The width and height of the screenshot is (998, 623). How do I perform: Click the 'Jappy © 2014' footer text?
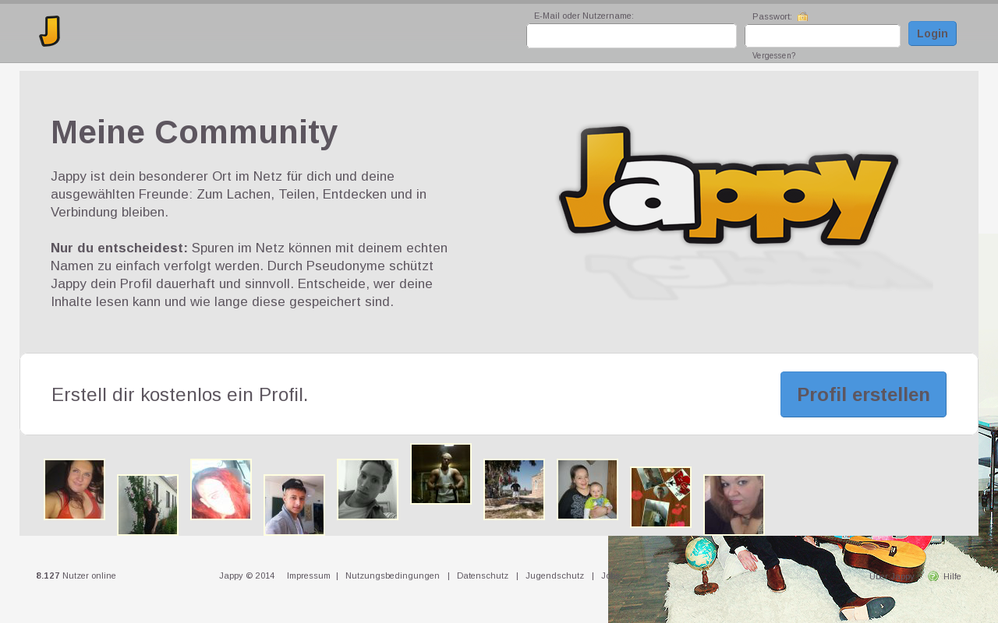(246, 576)
